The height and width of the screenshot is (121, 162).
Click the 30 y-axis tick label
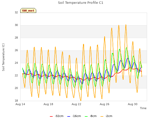coord(16,25)
